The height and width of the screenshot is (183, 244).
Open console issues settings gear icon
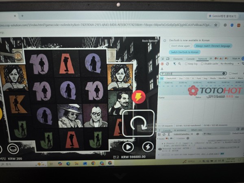[188, 138]
